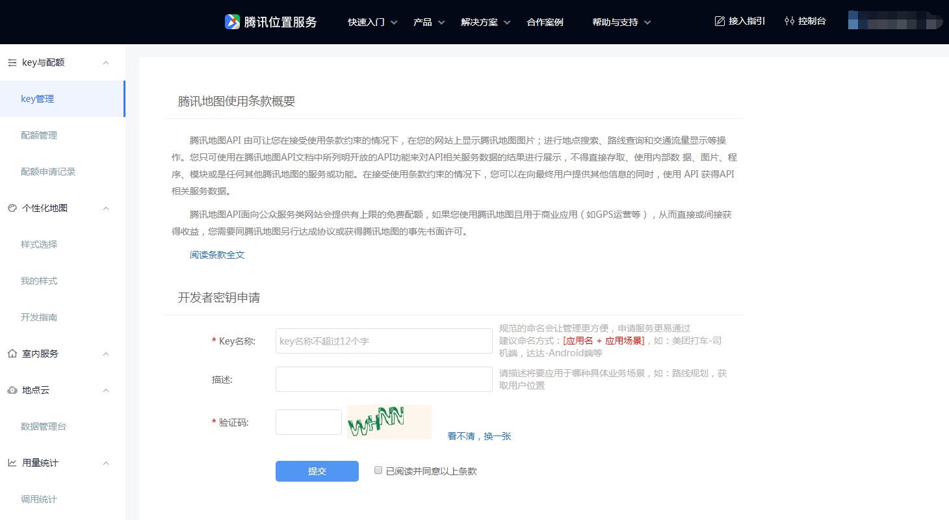Collapse the key与配额 section chevron
Image resolution: width=949 pixels, height=520 pixels.
pyautogui.click(x=107, y=62)
